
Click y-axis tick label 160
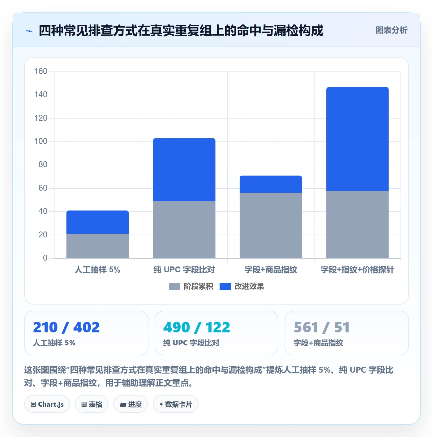pos(41,71)
